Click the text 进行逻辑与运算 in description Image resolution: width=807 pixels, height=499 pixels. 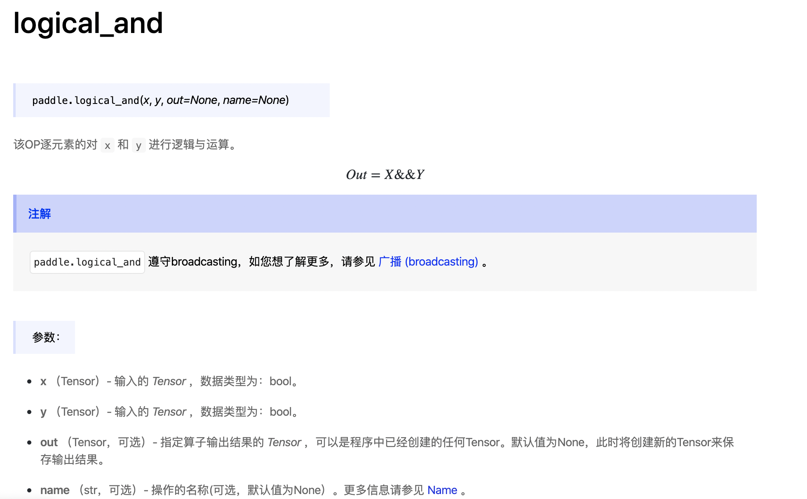(189, 145)
